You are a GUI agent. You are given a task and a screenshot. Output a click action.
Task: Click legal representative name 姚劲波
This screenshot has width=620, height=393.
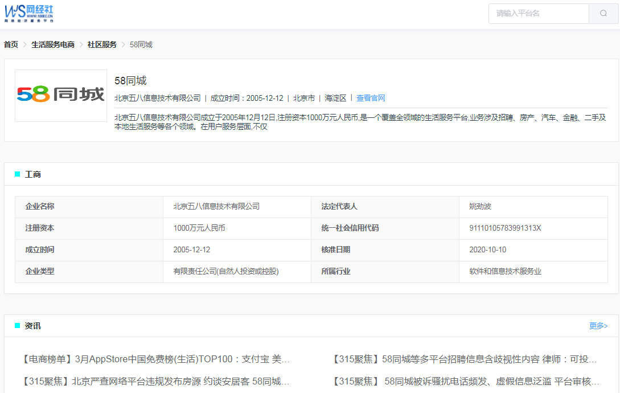coord(480,206)
